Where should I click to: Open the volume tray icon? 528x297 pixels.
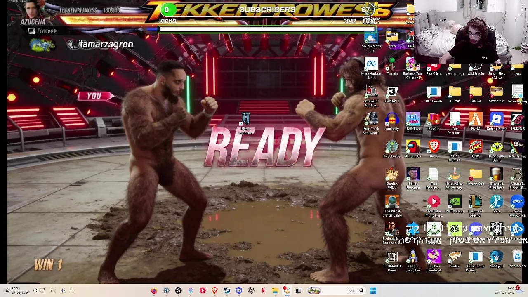[35, 290]
